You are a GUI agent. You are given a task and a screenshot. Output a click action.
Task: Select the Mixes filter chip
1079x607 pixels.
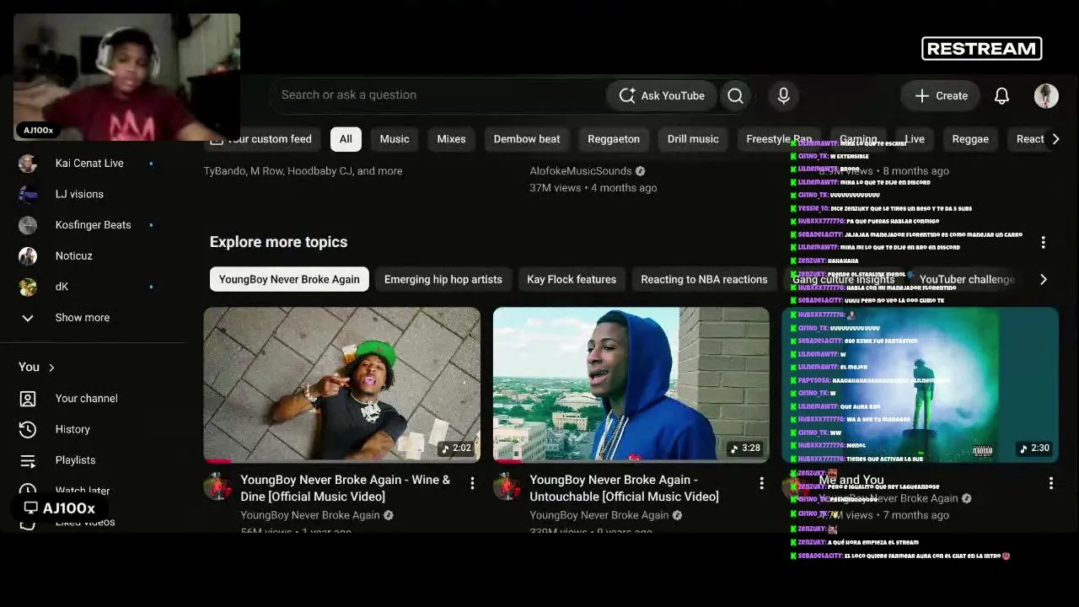(451, 139)
